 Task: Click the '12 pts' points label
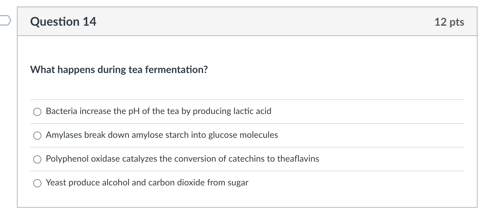click(449, 22)
